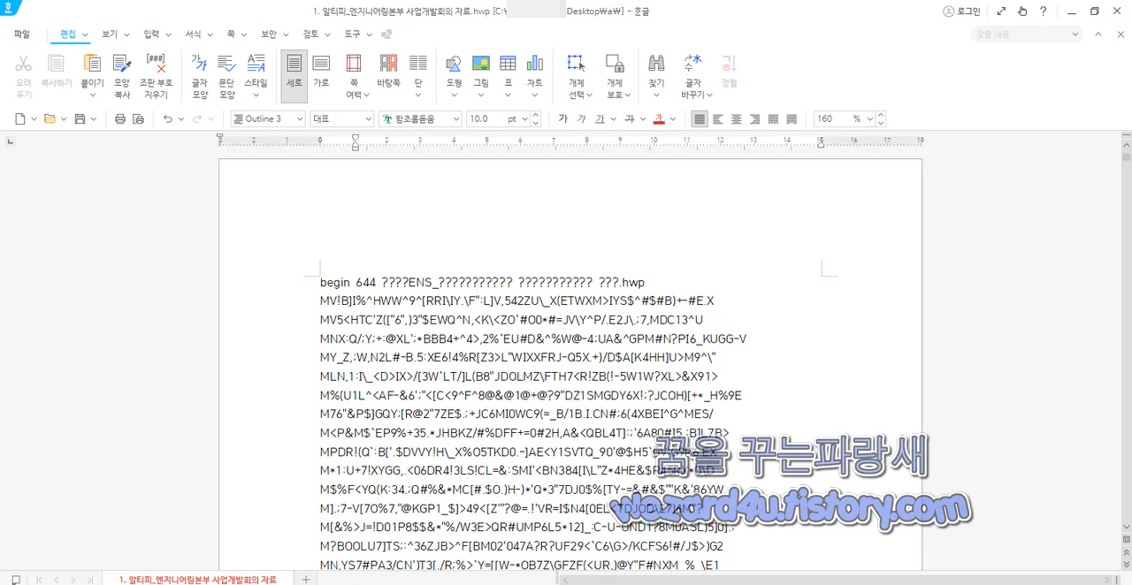Expand the save options dropdown arrow

93,118
